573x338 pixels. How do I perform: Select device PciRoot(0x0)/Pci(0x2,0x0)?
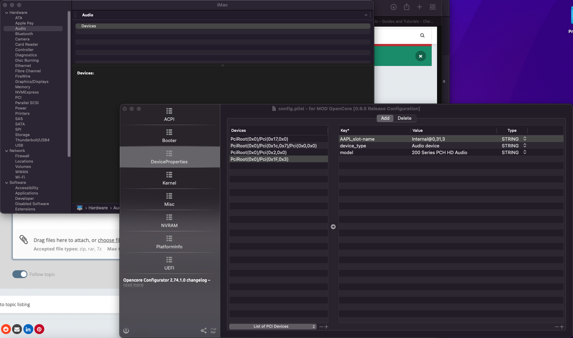point(278,153)
